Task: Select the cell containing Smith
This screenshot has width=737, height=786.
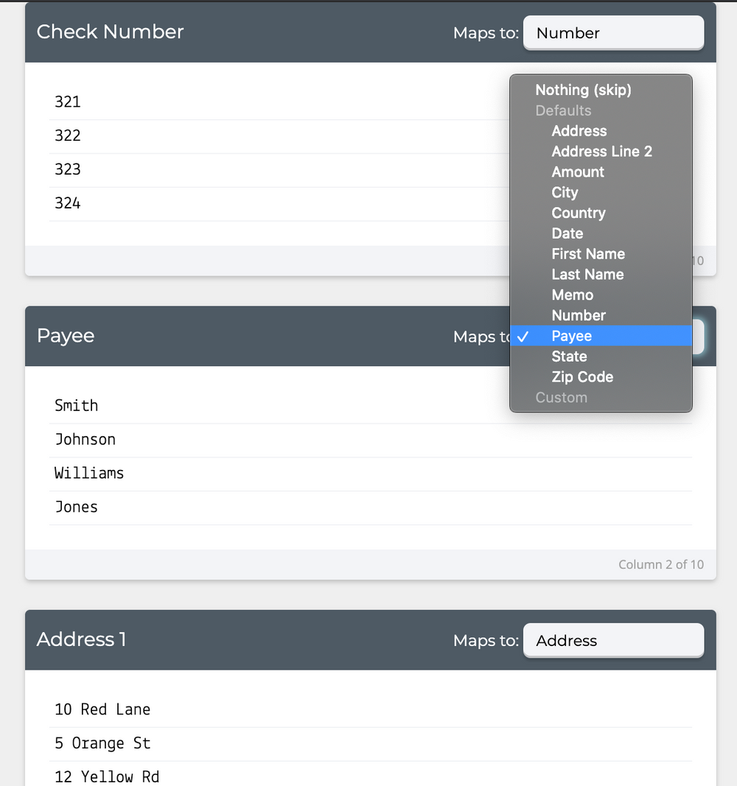Action: coord(76,405)
